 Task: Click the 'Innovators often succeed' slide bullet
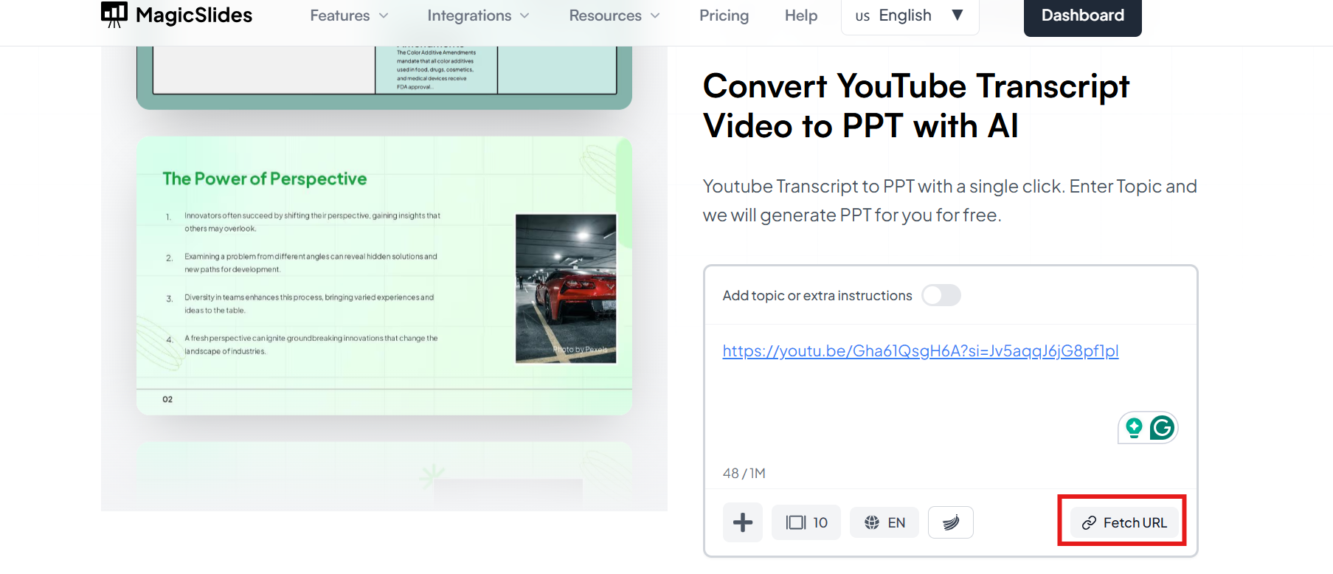click(312, 222)
